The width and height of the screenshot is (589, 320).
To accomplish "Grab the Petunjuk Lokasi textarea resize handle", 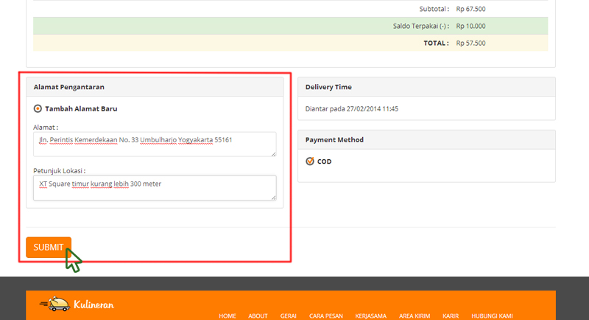I will [273, 197].
